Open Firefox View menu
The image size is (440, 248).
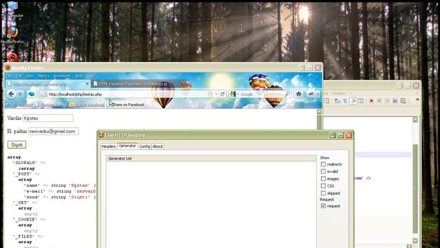click(30, 76)
